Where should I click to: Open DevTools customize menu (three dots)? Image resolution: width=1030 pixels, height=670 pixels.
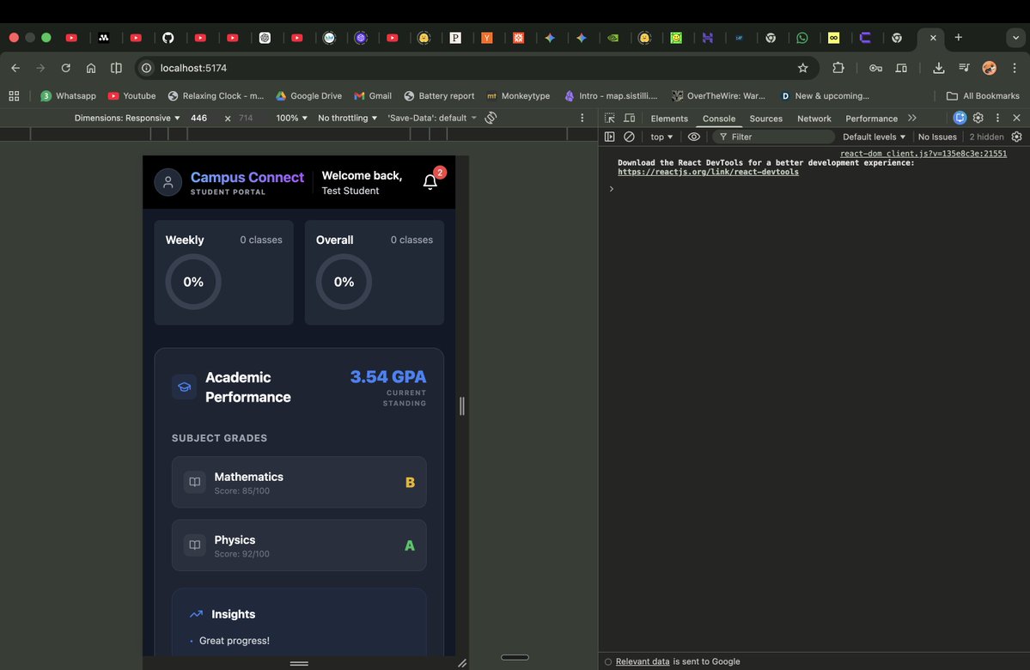(997, 118)
